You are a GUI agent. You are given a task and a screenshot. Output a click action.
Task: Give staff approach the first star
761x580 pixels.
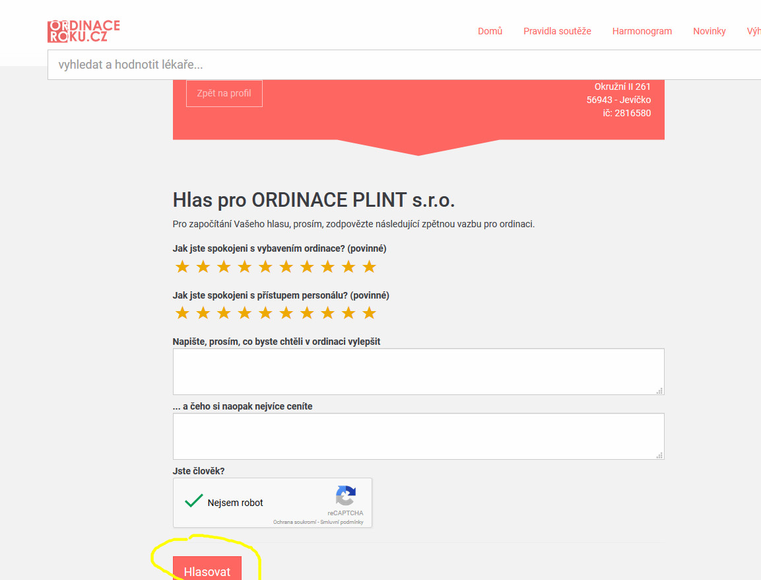pyautogui.click(x=182, y=313)
